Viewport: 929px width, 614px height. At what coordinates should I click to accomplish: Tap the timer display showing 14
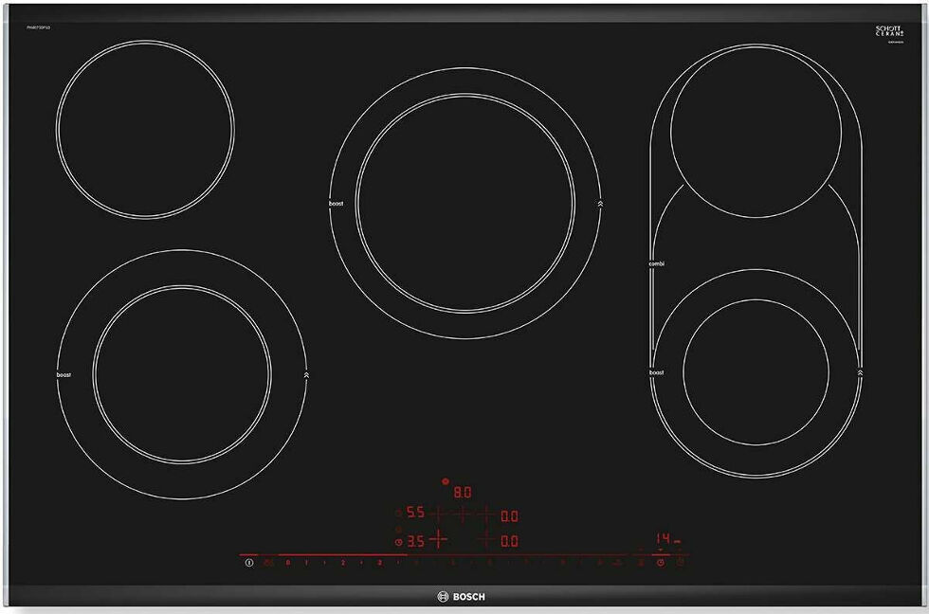pos(664,538)
